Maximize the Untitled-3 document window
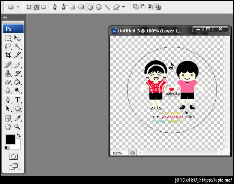 (208, 29)
